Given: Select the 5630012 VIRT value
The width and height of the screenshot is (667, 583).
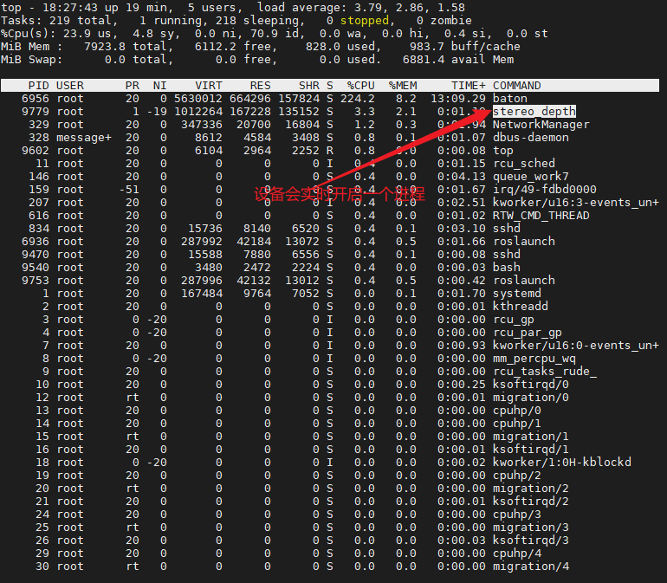Looking at the screenshot, I should tap(198, 99).
